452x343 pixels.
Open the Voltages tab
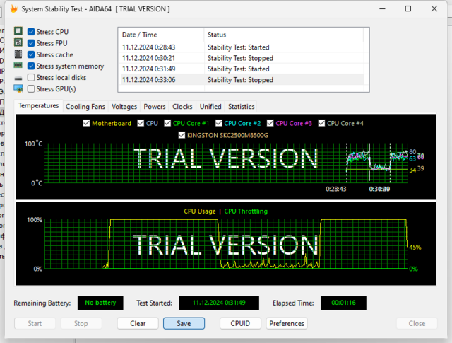(124, 107)
